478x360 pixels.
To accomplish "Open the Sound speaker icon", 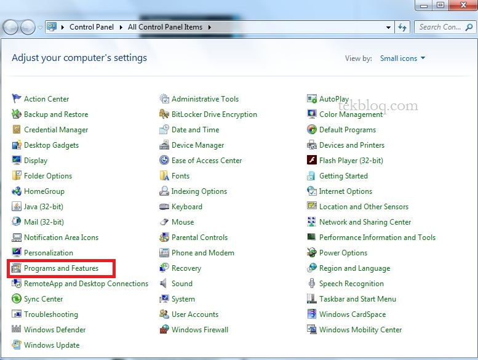I will click(164, 283).
